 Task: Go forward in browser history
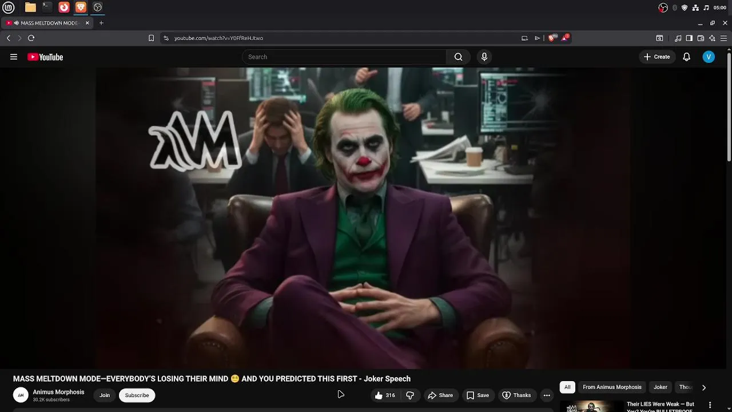(19, 38)
